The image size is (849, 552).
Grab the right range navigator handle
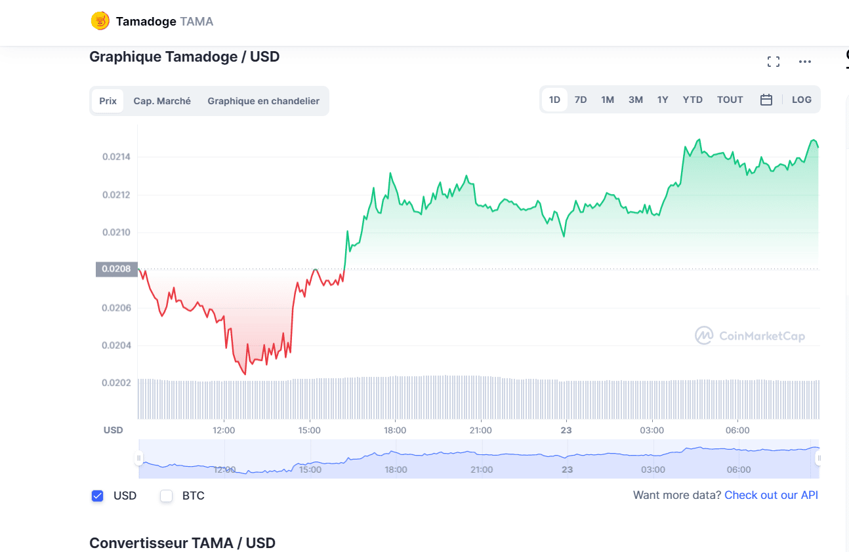point(819,458)
